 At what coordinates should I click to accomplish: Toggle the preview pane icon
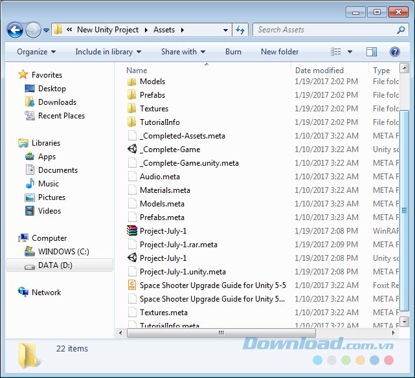[371, 52]
